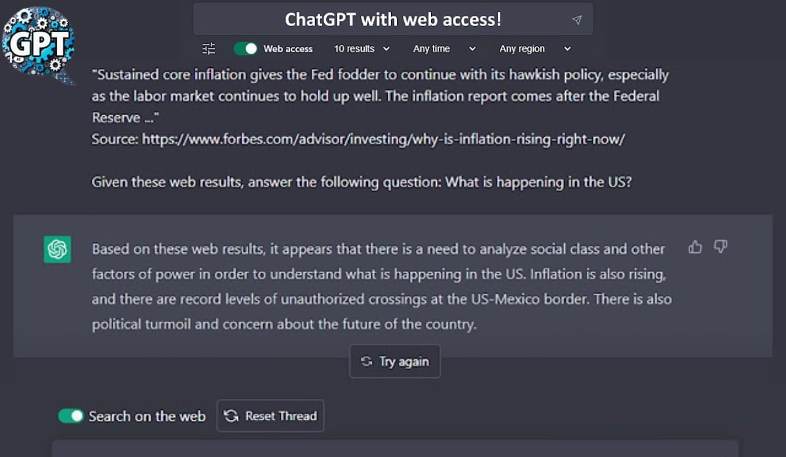Click the Reset Thread button
The width and height of the screenshot is (786, 457).
[271, 416]
